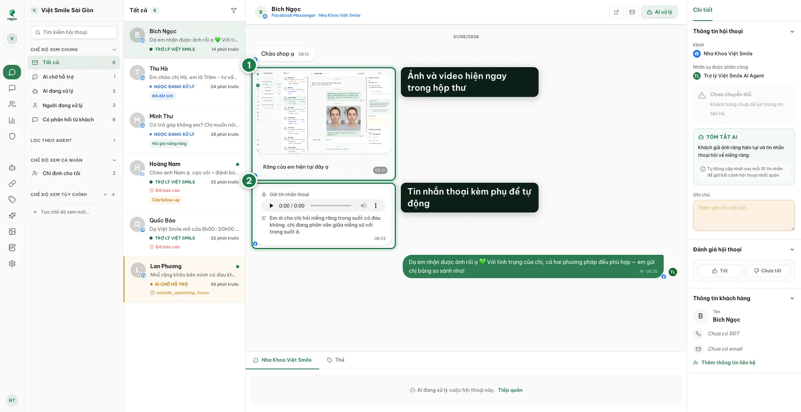
Task: Open the settings gear icon in sidebar
Action: [x=12, y=264]
